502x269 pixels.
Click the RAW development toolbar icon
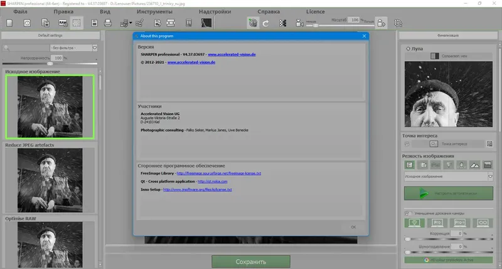pos(63,23)
